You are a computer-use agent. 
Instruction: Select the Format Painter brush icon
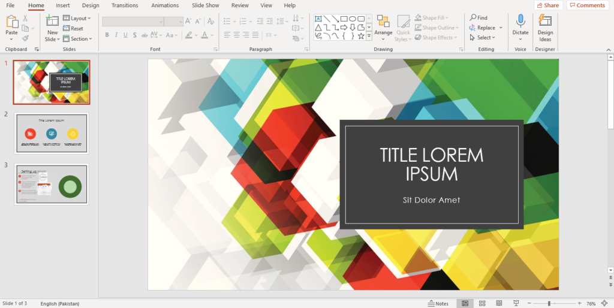pos(25,38)
